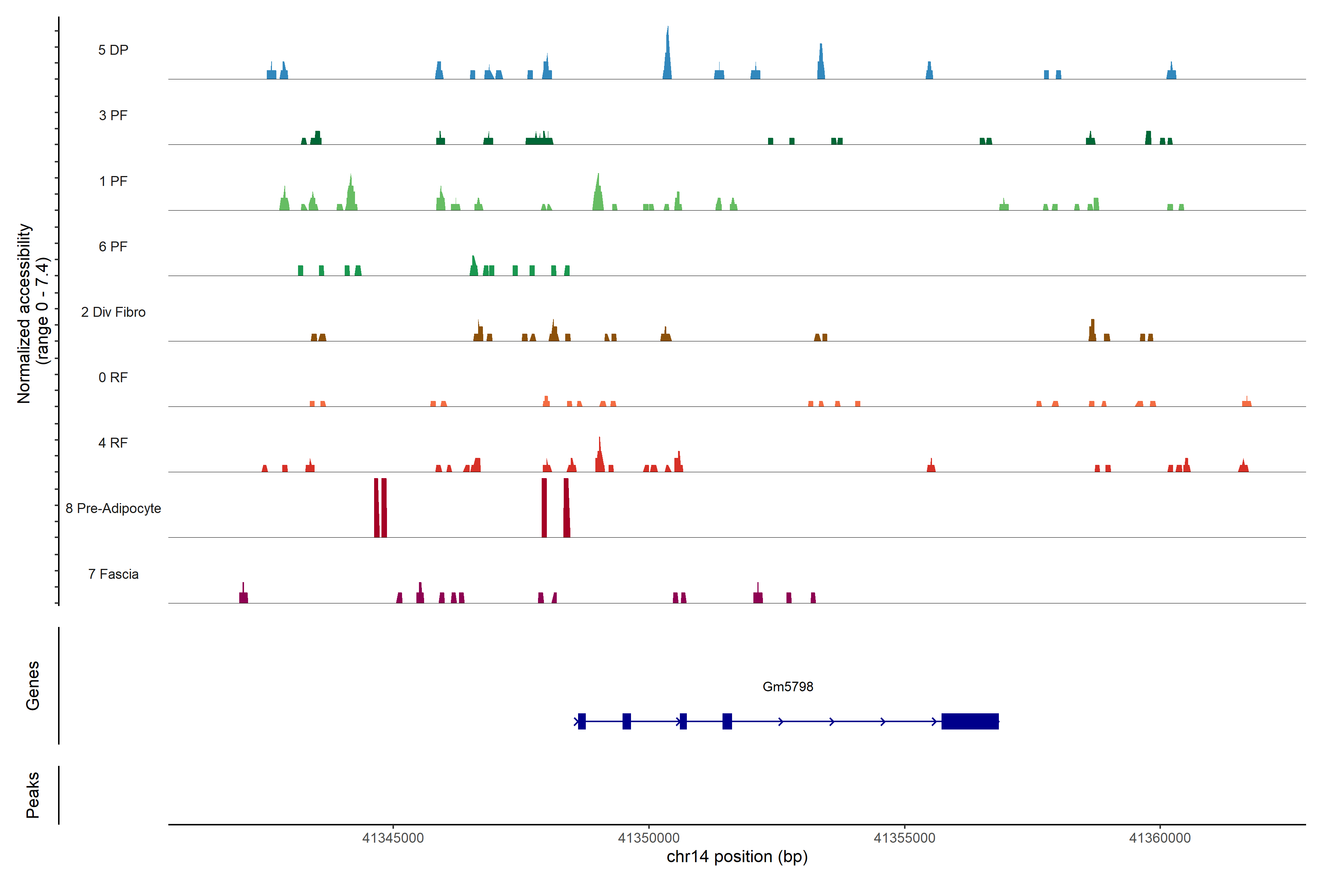Click the 0 RF track label
The height and width of the screenshot is (882, 1323).
[x=113, y=377]
